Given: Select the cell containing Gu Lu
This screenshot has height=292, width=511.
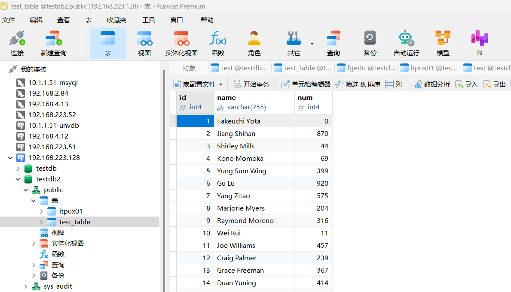Looking at the screenshot, I should pos(254,184).
